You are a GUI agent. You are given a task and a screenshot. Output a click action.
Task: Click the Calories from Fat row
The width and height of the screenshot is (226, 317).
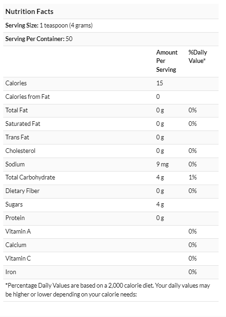[x=111, y=96]
